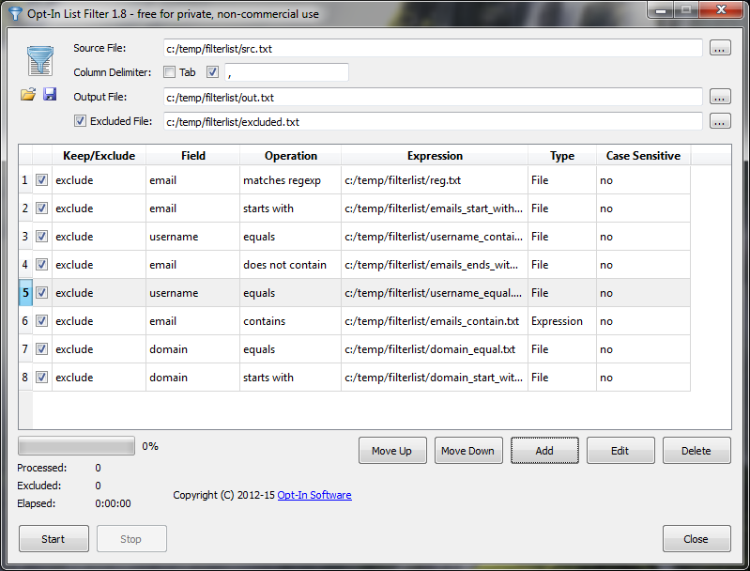This screenshot has width=750, height=571.
Task: Browse for the Source File
Action: (x=719, y=48)
